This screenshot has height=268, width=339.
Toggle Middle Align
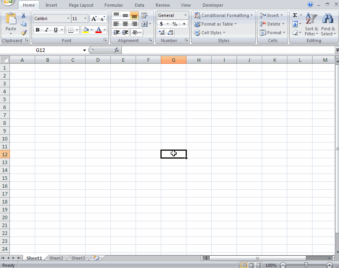coord(125,15)
